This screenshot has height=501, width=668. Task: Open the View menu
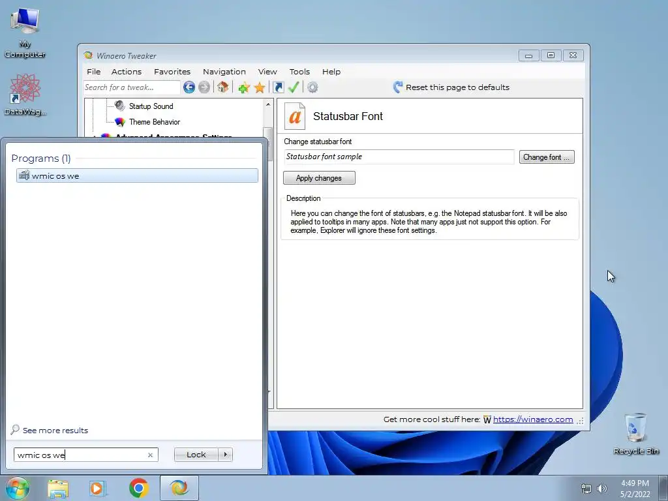point(267,72)
